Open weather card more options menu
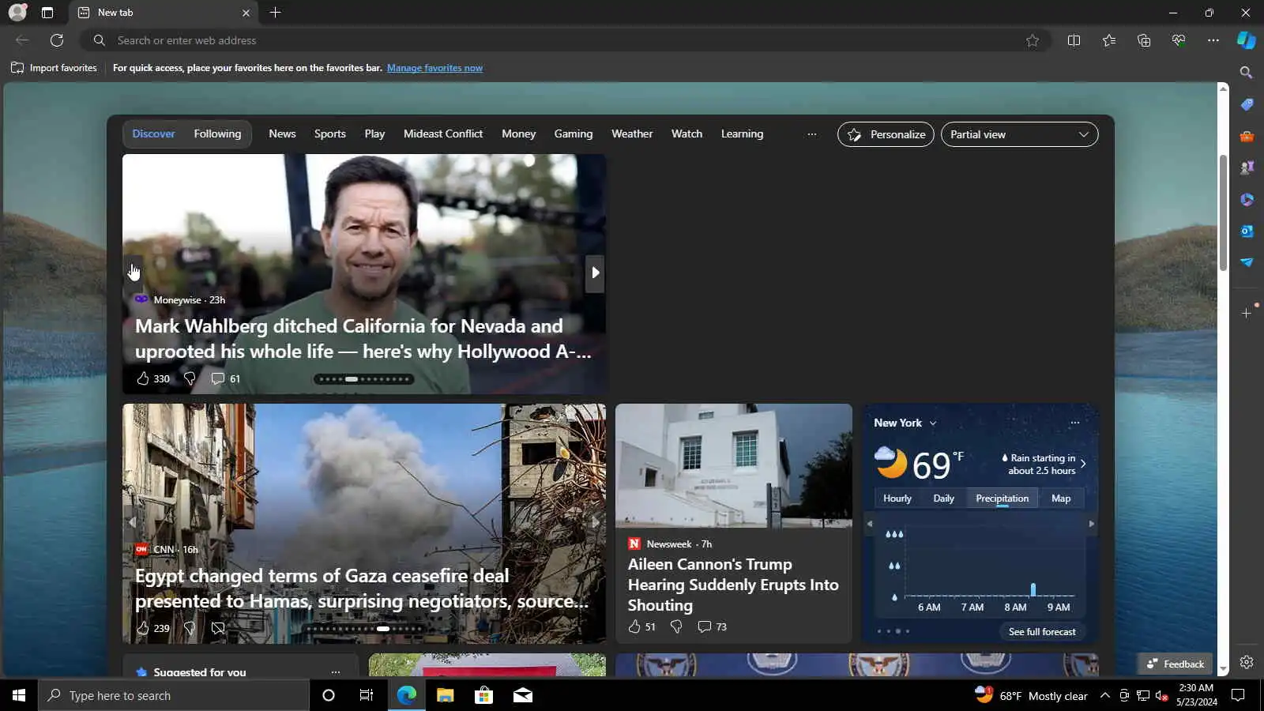 pos(1074,423)
